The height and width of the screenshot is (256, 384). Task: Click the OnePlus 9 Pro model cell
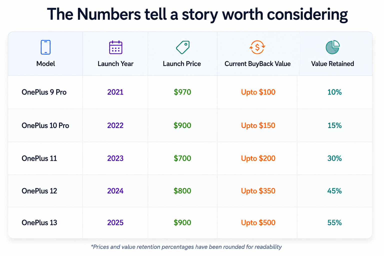tap(44, 92)
